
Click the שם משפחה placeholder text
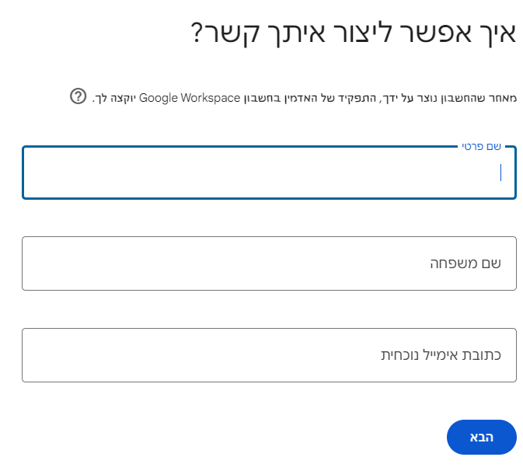coord(465,263)
